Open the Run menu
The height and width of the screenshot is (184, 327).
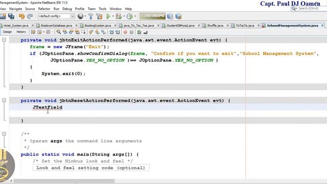tap(56, 9)
